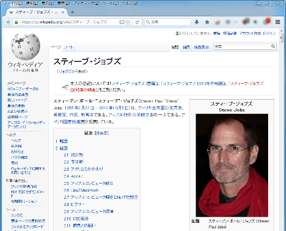The image size is (286, 231).
Task: Click the browser back arrow button
Action: pyautogui.click(x=8, y=22)
